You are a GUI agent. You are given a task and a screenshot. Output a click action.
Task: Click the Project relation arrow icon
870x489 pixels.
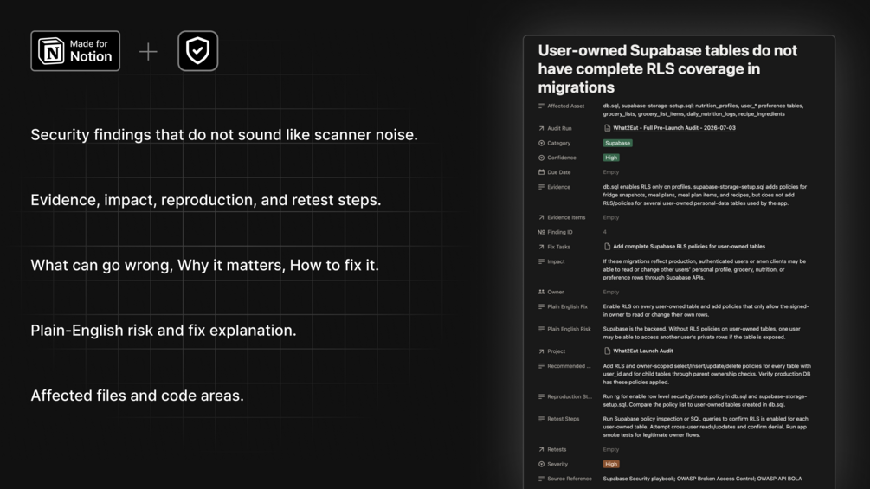coord(541,351)
